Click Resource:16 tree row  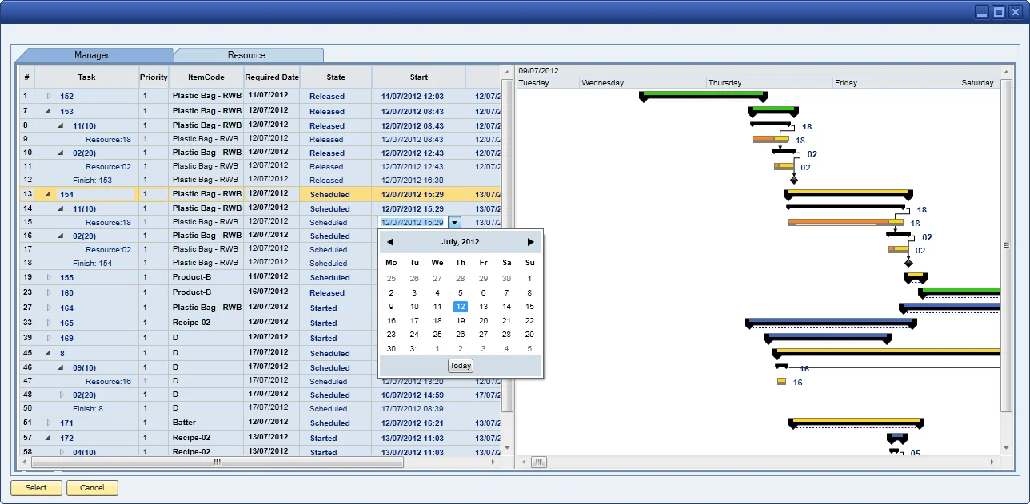coord(108,382)
